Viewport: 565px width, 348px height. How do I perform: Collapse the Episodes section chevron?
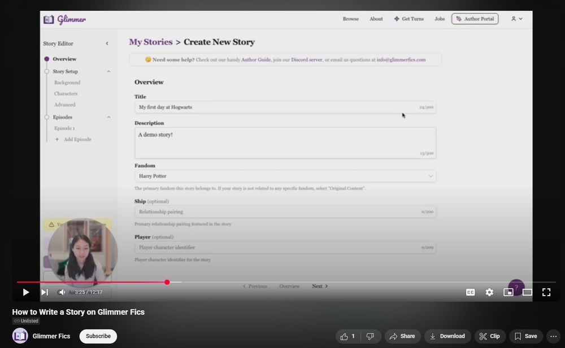point(108,117)
